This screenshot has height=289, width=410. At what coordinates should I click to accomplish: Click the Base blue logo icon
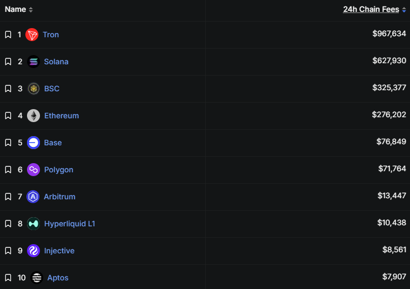click(33, 143)
